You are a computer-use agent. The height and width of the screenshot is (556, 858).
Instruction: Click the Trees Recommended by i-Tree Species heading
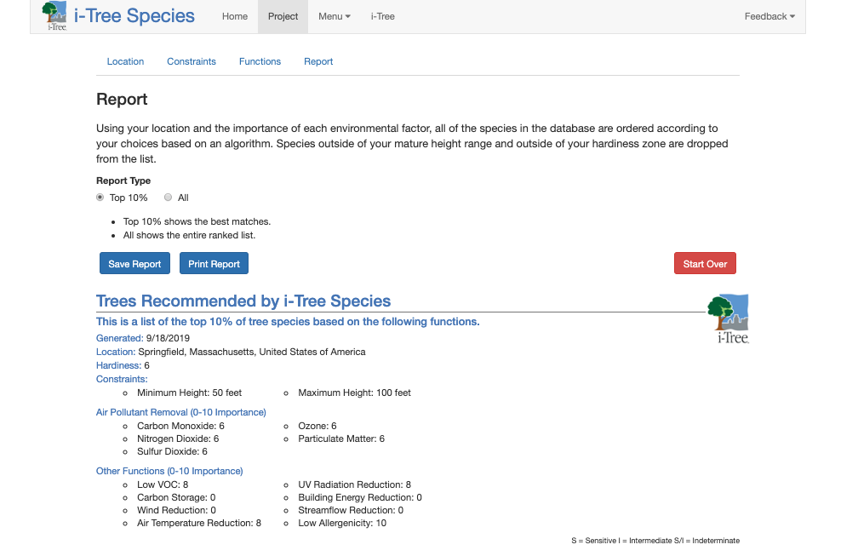[x=243, y=301]
